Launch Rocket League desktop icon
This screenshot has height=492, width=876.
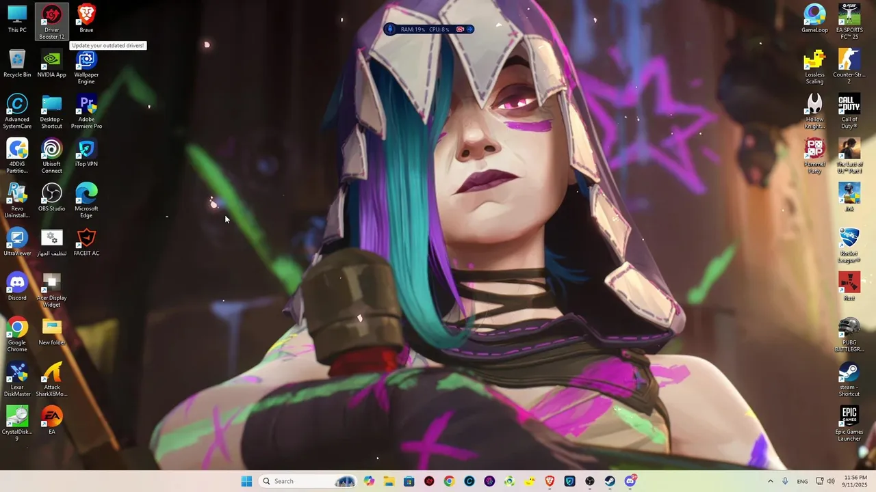pyautogui.click(x=849, y=245)
